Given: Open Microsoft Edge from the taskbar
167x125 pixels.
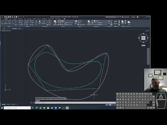Looking at the screenshot, I should (x=37, y=108).
